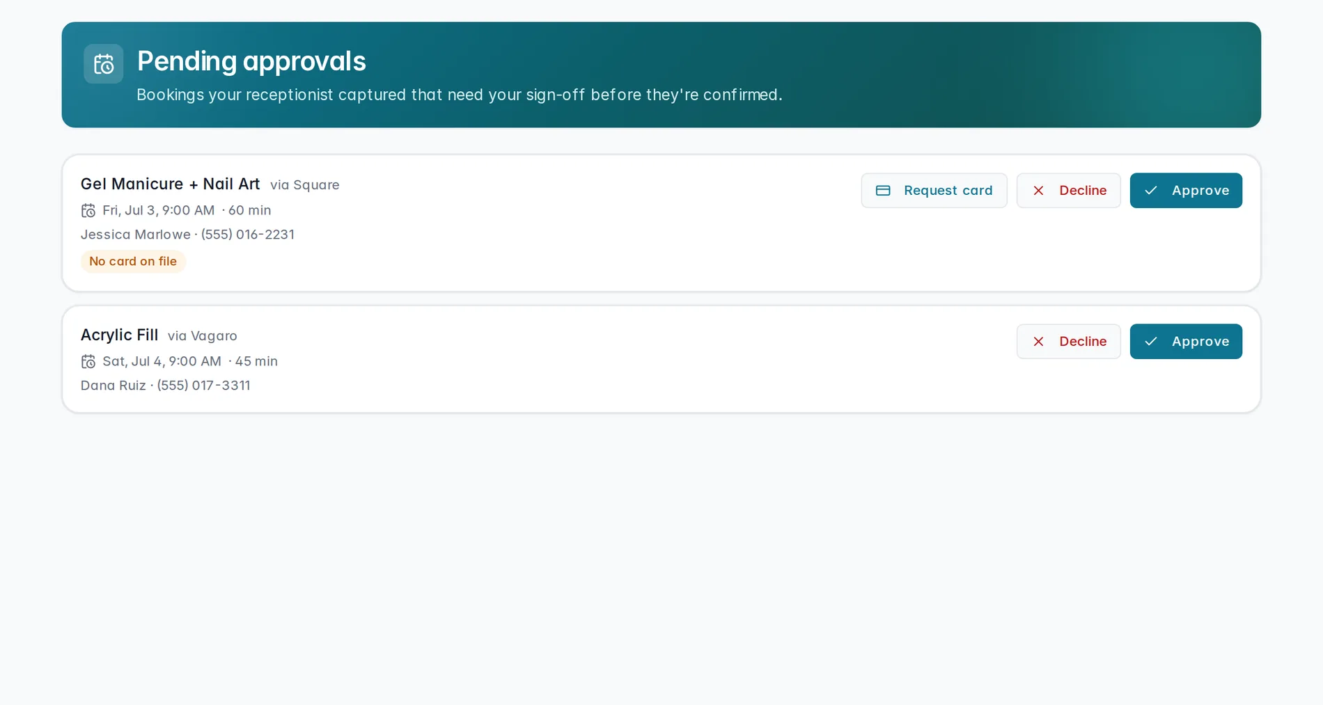The height and width of the screenshot is (705, 1323).
Task: Click the calendar icon beside Fri, Jul 3
Action: (88, 210)
